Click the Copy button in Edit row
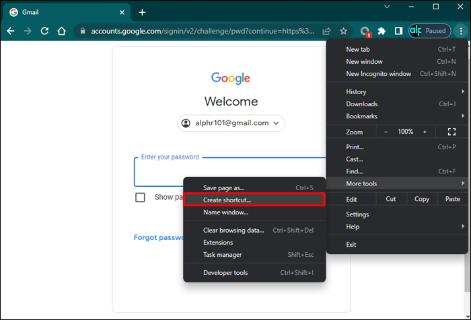This screenshot has width=471, height=320. coord(422,199)
